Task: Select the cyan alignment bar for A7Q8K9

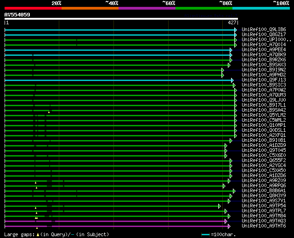Action: (x=115, y=54)
